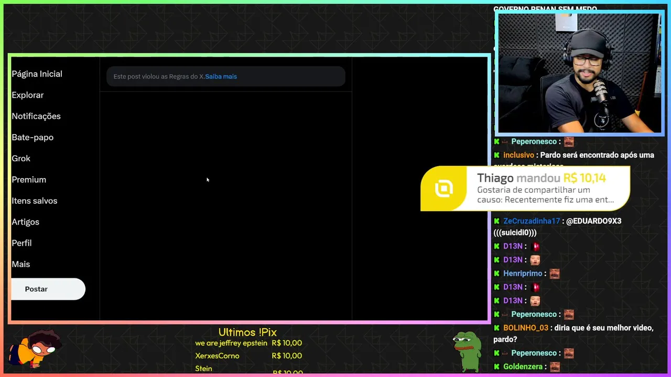Screen dimensions: 671x377
Task: Click the emote in Goldenzera's message
Action: coord(554,367)
